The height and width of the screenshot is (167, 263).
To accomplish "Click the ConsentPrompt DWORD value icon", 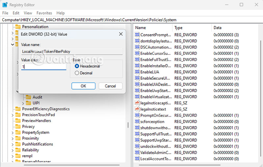I will [x=137, y=35].
